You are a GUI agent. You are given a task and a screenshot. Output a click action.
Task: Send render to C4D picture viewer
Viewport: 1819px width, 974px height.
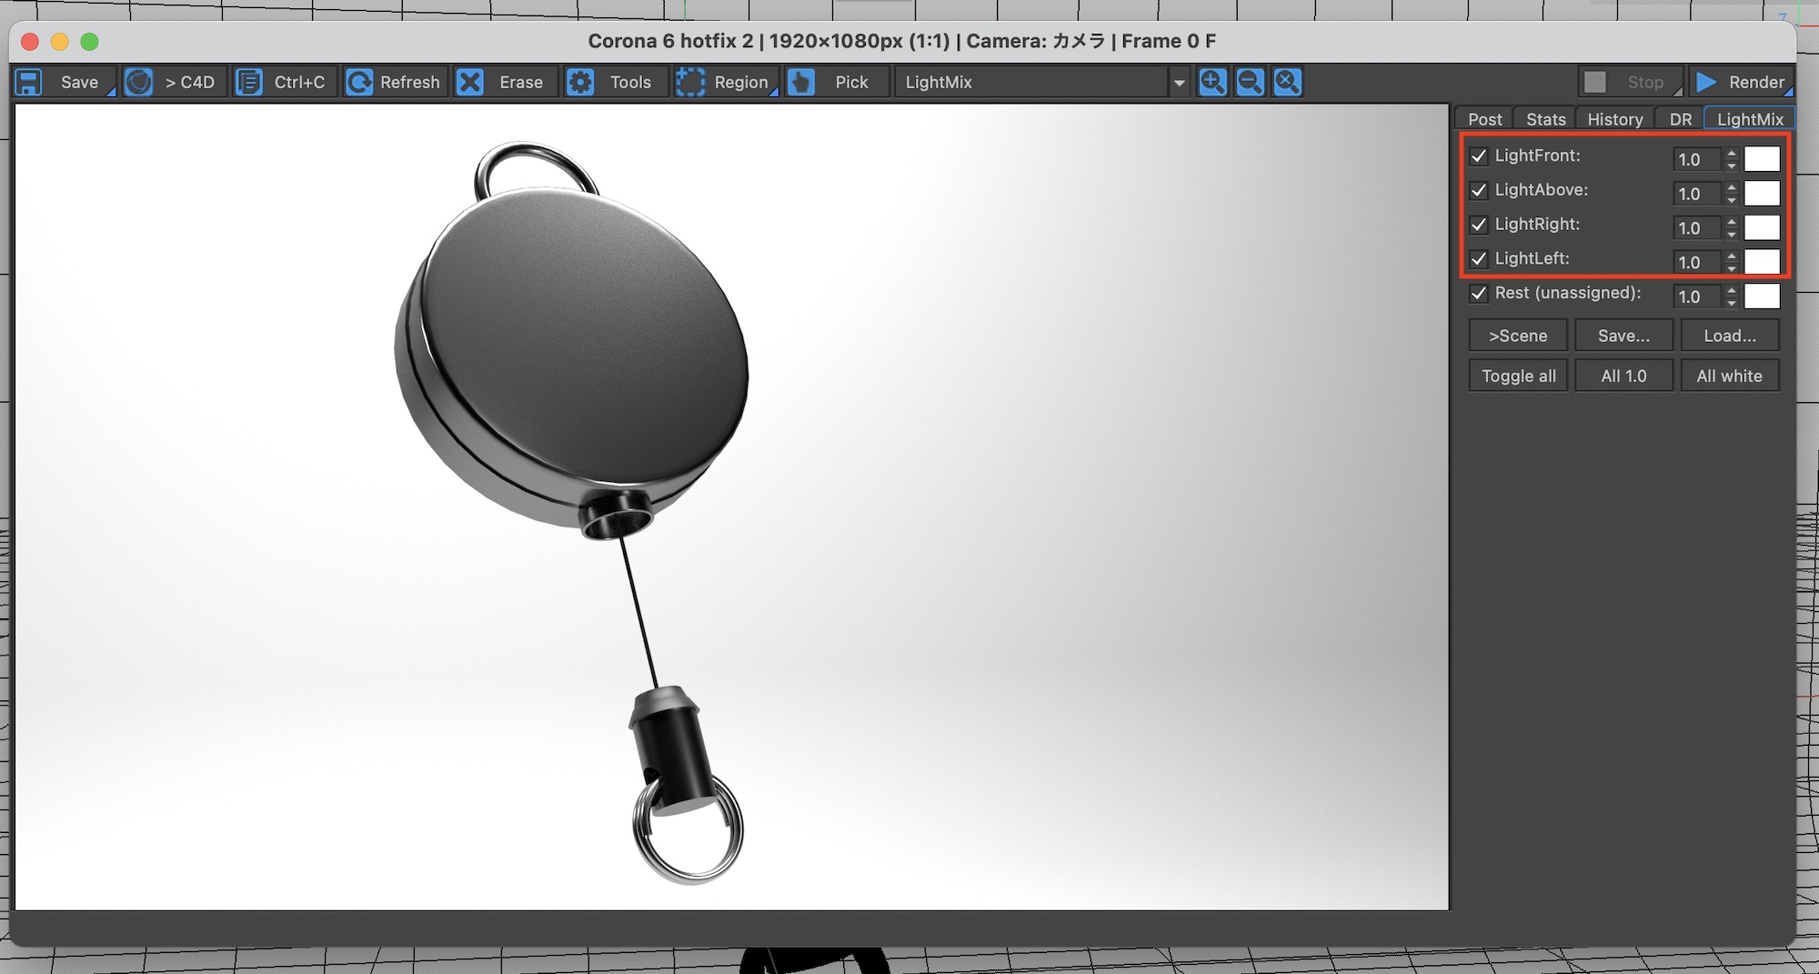[139, 82]
